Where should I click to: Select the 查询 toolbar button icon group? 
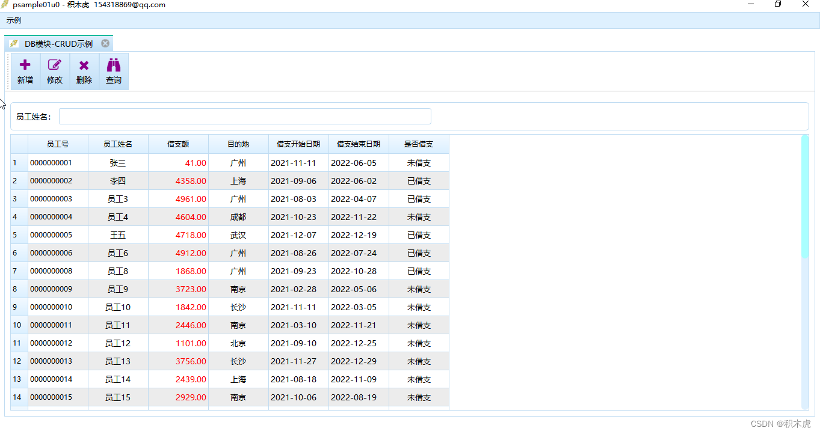pos(113,71)
